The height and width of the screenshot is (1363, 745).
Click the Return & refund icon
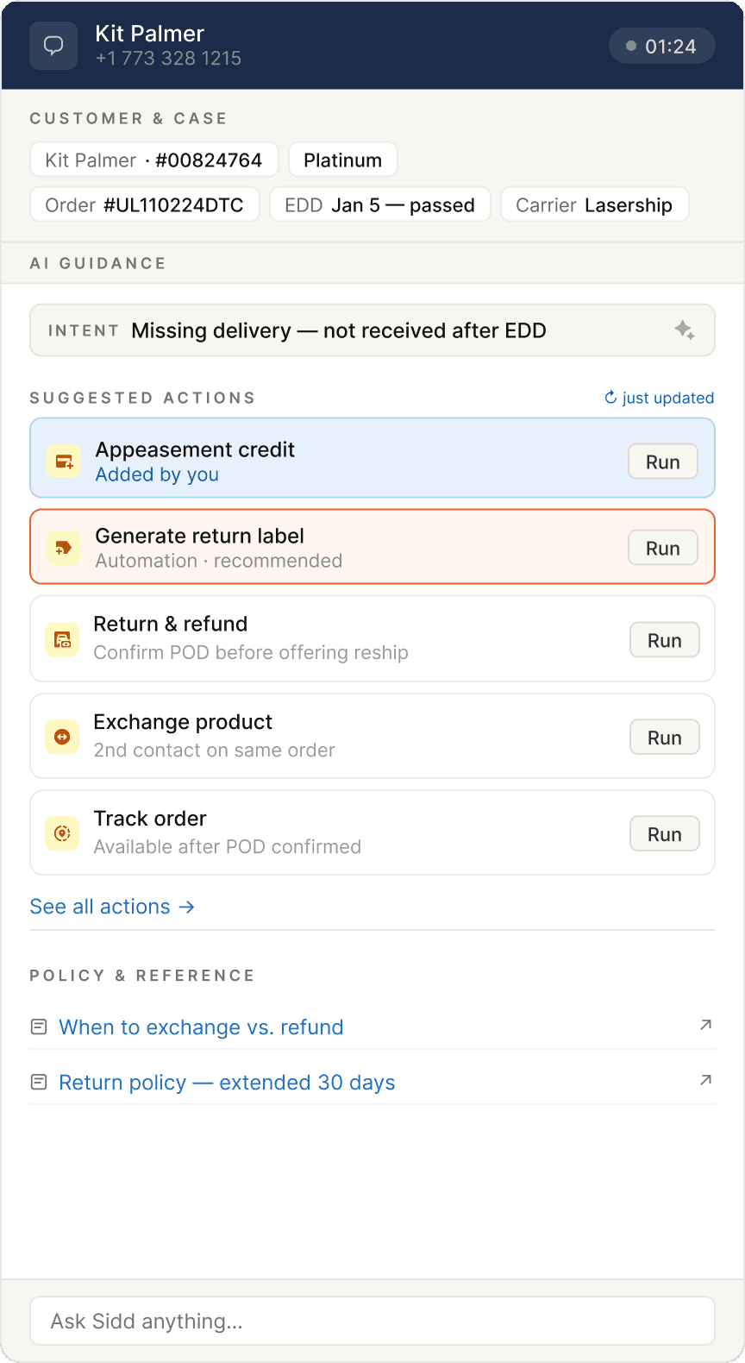click(62, 639)
